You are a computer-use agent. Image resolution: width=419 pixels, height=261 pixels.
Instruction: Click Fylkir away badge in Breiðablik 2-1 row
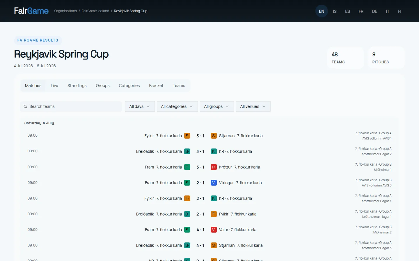214,214
